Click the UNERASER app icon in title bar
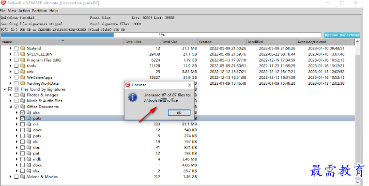Viewport: 369px width, 186px height. [x=3, y=3]
